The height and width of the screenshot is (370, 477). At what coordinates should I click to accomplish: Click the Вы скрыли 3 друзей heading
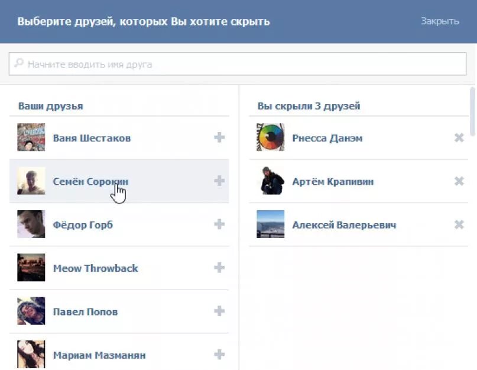[x=309, y=106]
